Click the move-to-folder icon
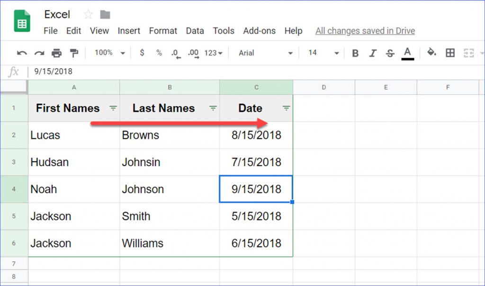Image resolution: width=485 pixels, height=286 pixels. pos(105,15)
